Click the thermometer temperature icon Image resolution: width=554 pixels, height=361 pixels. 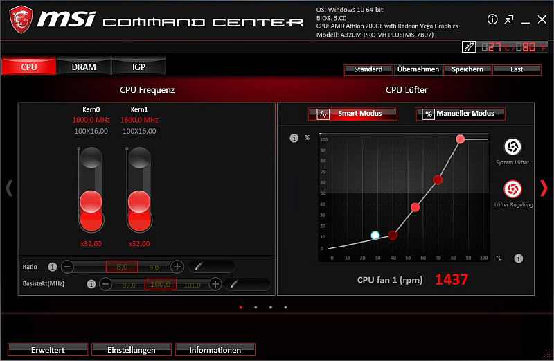pyautogui.click(x=469, y=46)
